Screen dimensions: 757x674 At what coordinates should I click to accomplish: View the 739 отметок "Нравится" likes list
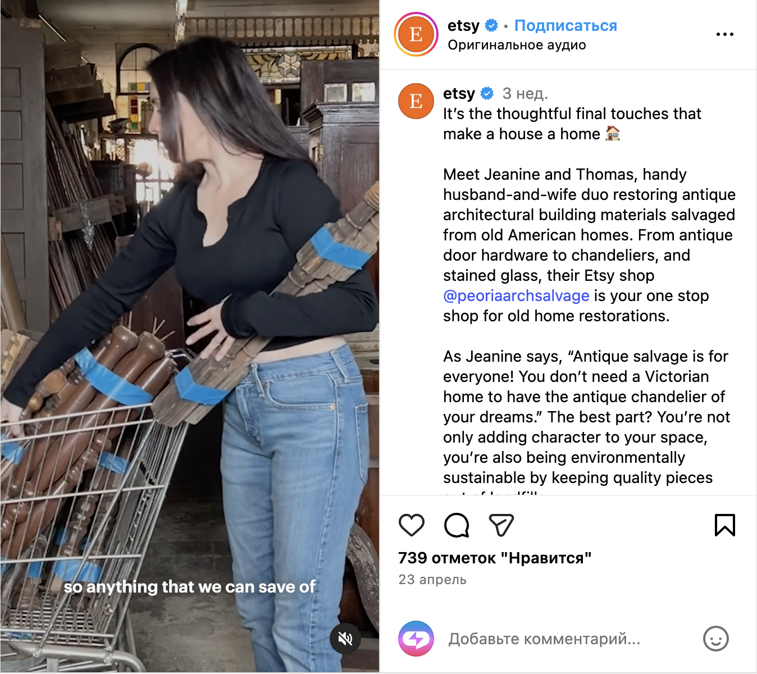click(x=495, y=558)
